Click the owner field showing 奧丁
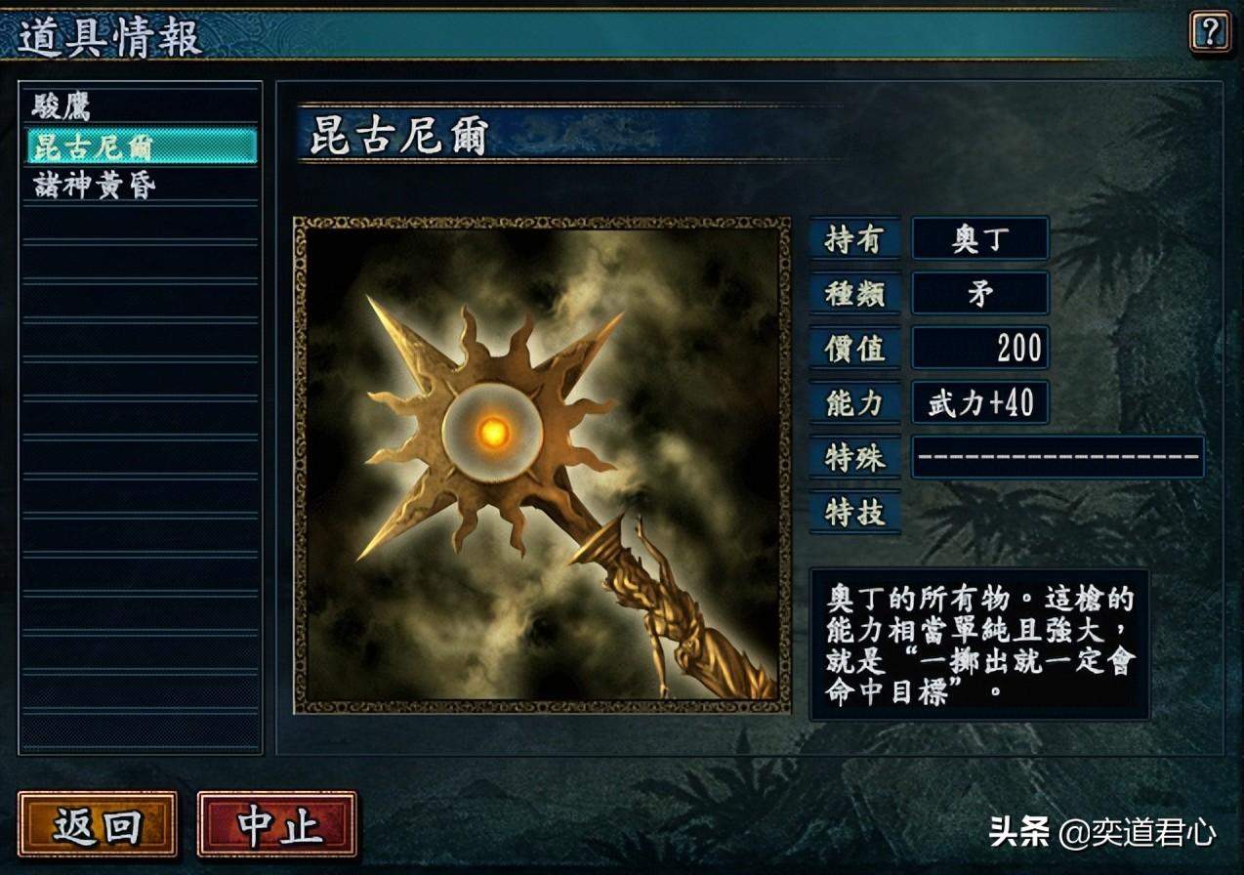 pos(980,239)
